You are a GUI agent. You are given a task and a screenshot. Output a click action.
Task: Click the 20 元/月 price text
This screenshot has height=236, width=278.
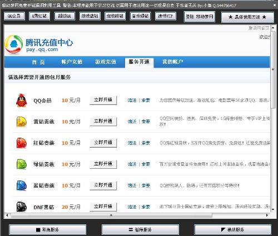71,207
